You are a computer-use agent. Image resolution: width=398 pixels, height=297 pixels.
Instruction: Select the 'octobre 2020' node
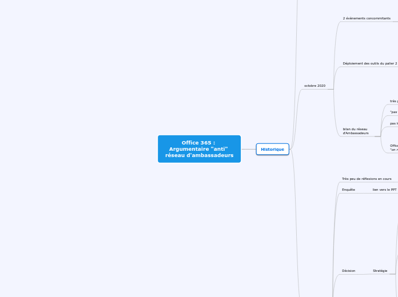click(x=315, y=86)
